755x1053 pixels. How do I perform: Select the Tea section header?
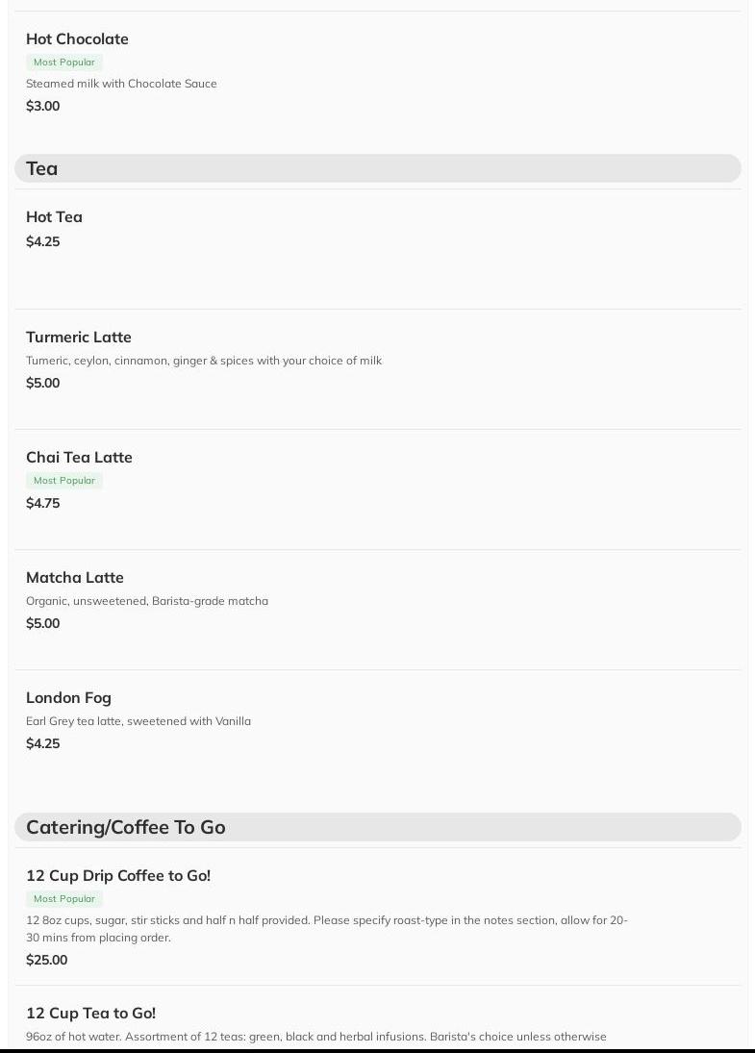tap(41, 168)
